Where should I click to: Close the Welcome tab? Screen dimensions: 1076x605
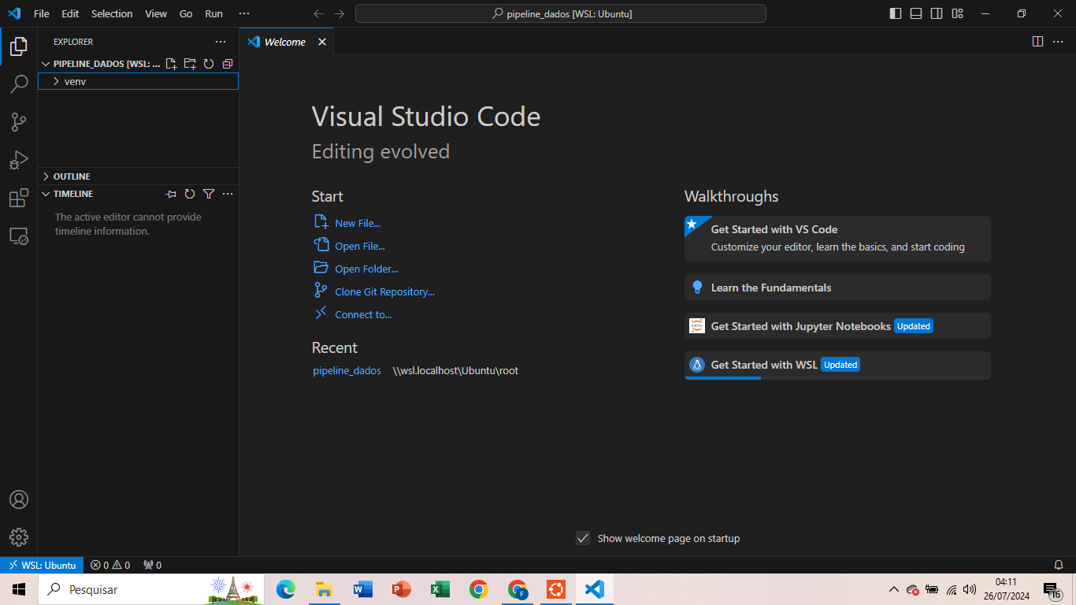pos(321,42)
